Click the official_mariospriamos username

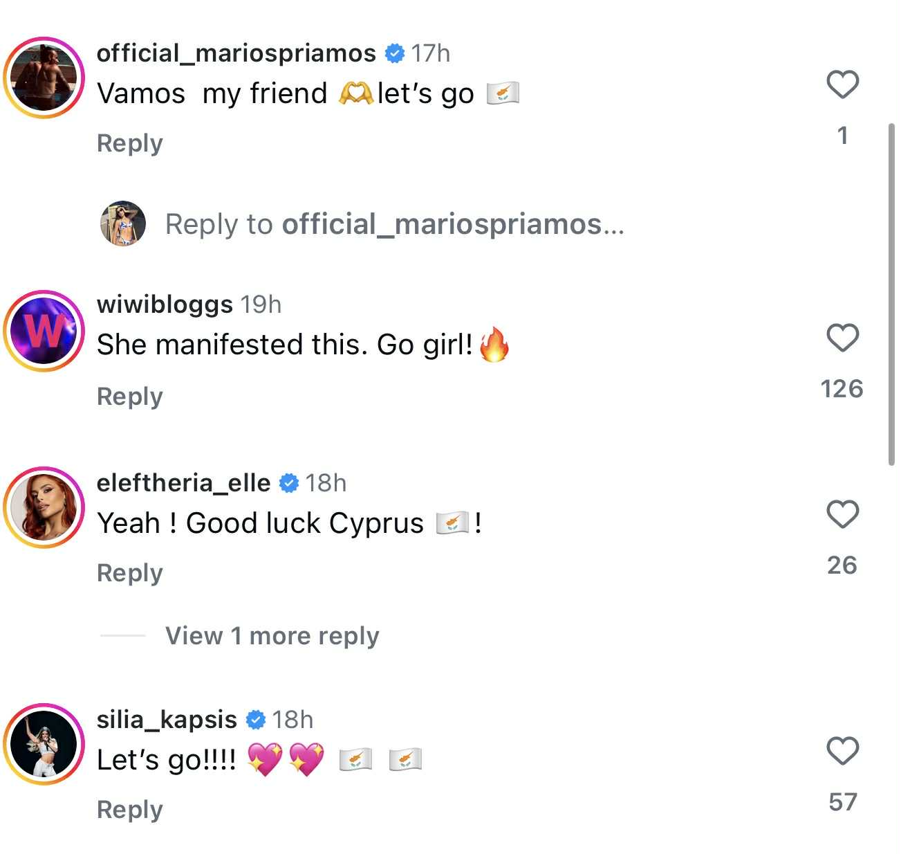click(236, 53)
